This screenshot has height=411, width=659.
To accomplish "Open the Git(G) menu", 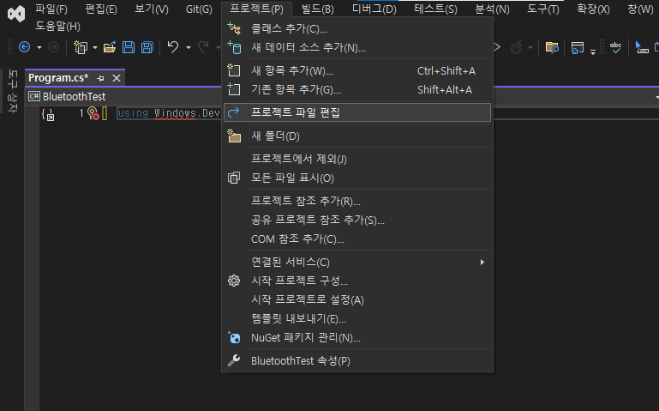I will (x=199, y=9).
